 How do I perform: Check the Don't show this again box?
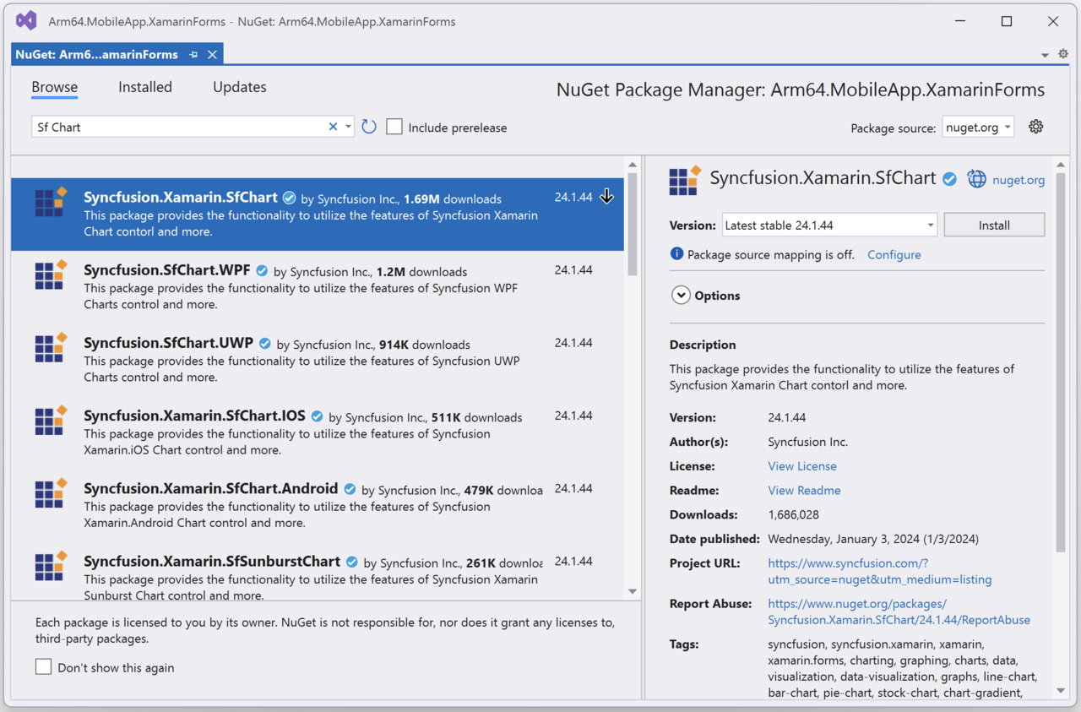pos(44,667)
